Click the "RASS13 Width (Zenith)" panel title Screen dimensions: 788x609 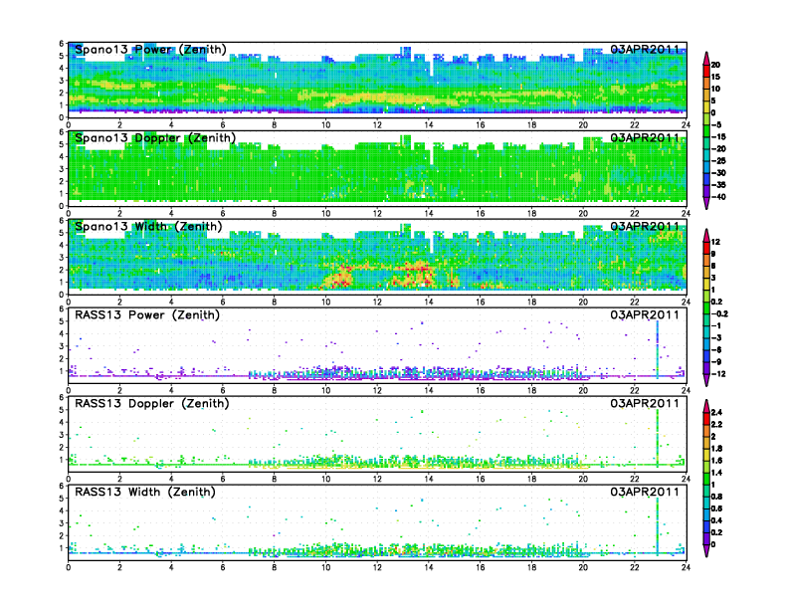click(144, 492)
